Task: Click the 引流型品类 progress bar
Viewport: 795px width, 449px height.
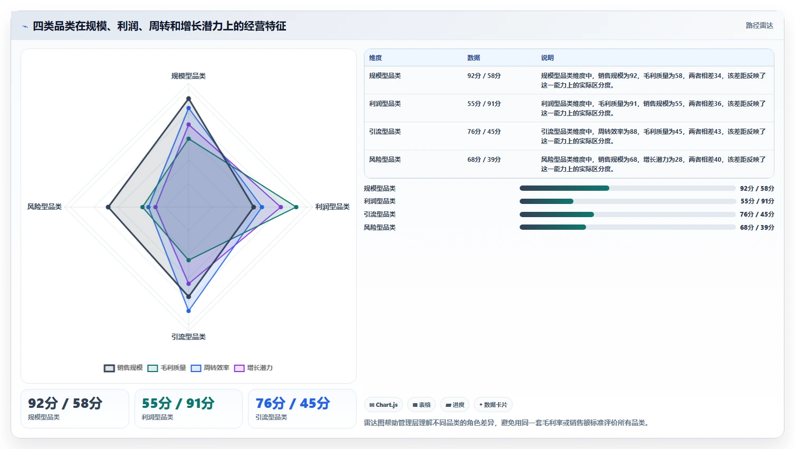Action: click(x=627, y=214)
